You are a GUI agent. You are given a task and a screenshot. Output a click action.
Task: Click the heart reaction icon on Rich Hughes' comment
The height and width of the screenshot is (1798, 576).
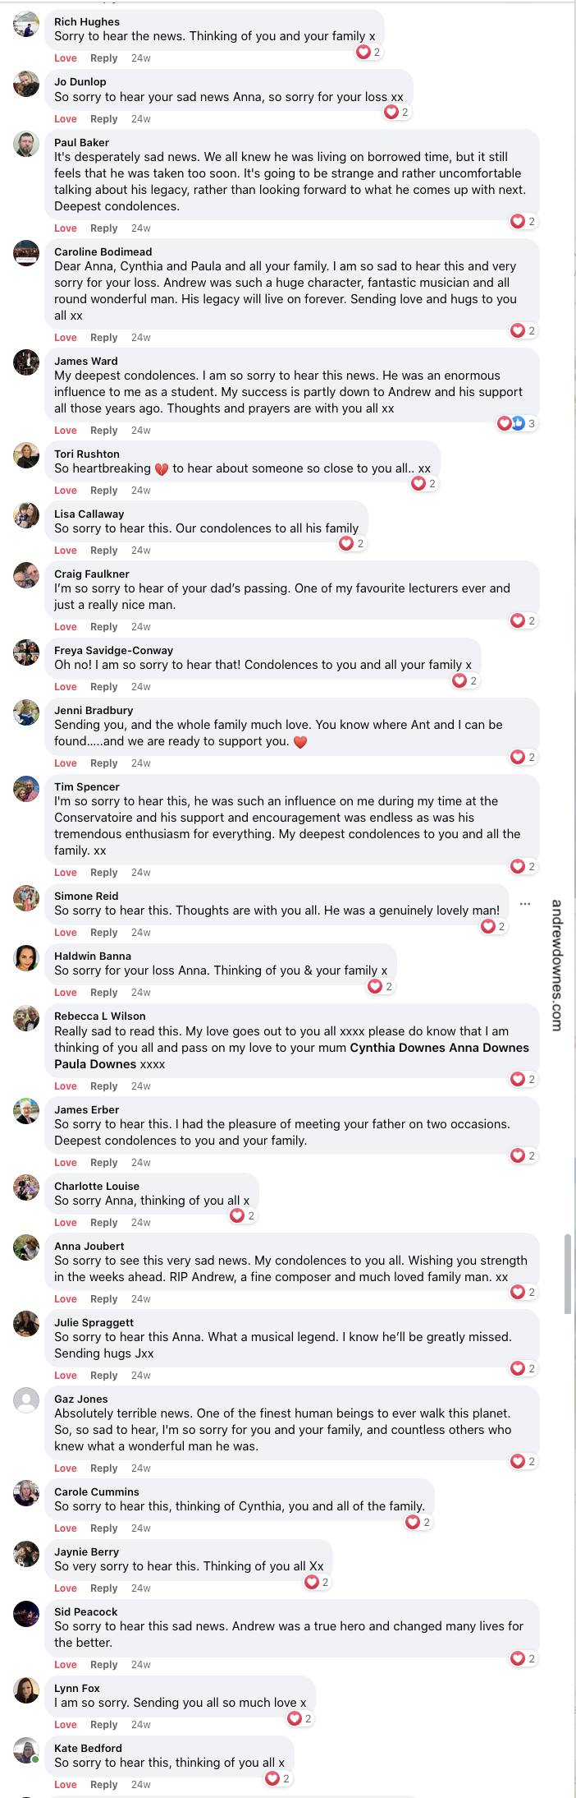[x=363, y=51]
